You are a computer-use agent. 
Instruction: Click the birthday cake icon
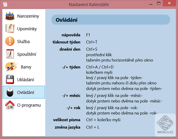pyautogui.click(x=10, y=16)
